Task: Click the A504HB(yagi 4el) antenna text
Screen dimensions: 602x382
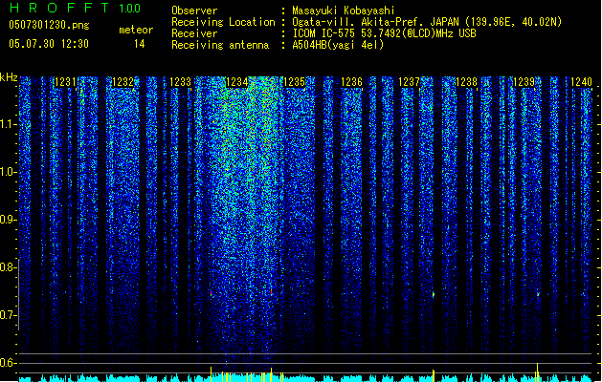Action: pyautogui.click(x=338, y=45)
